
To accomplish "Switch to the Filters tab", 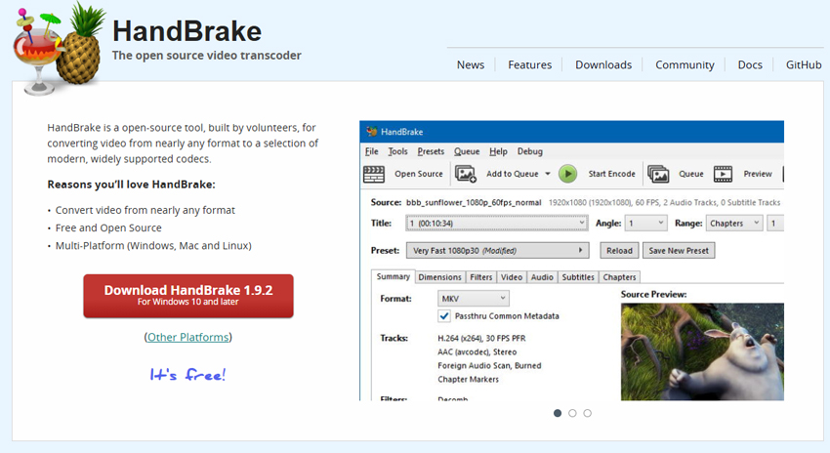I will point(481,276).
